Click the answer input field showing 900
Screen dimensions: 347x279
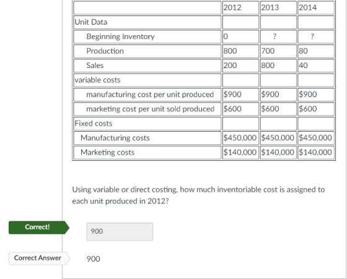click(x=120, y=231)
